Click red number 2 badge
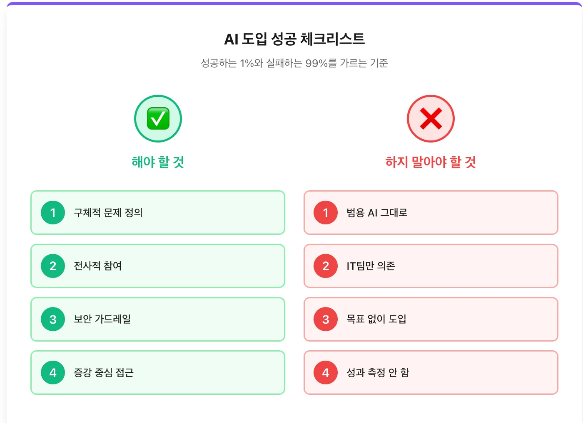This screenshot has width=583, height=423. (x=326, y=266)
